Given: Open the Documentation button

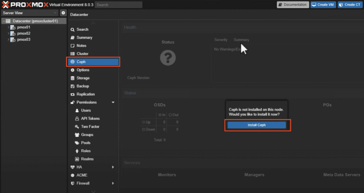Looking at the screenshot, I should (x=292, y=5).
